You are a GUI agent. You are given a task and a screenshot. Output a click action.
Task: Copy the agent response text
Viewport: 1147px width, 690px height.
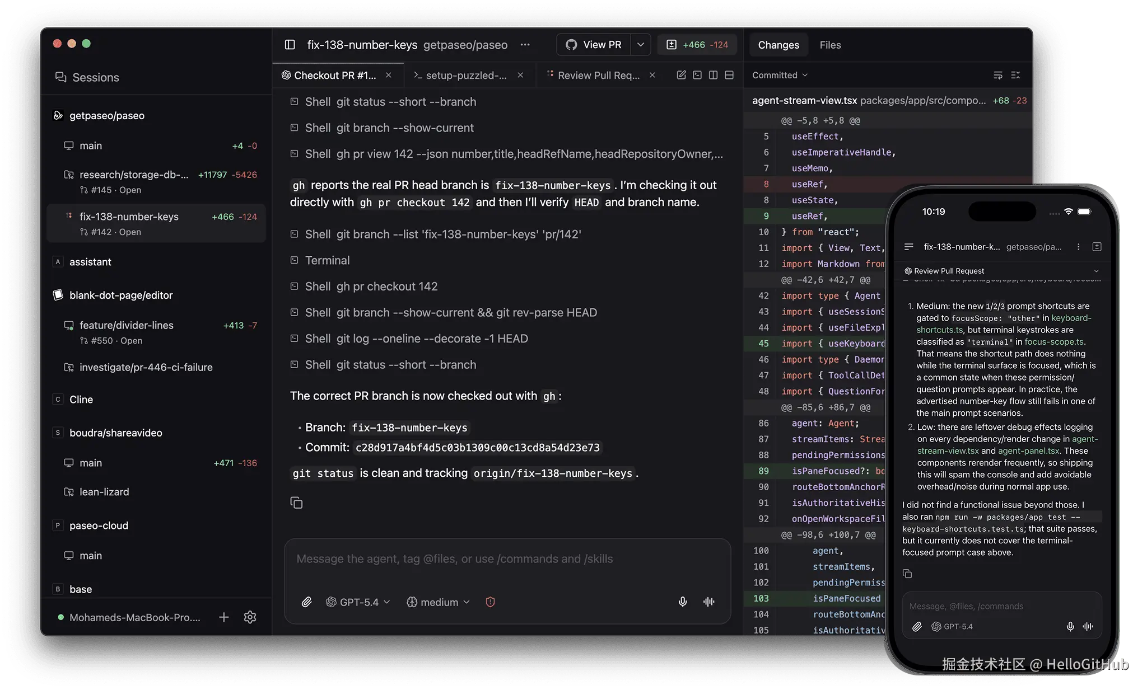coord(296,503)
